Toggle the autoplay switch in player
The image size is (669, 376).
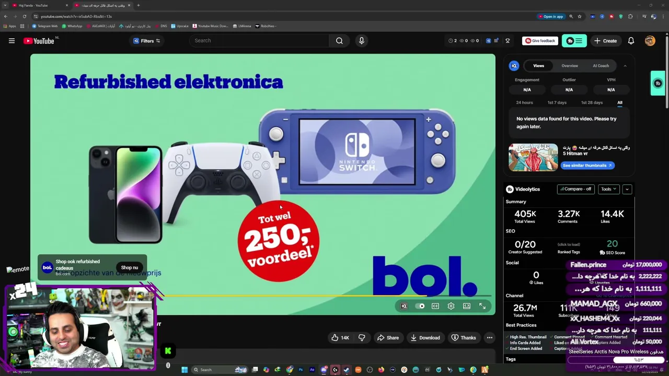coord(420,306)
